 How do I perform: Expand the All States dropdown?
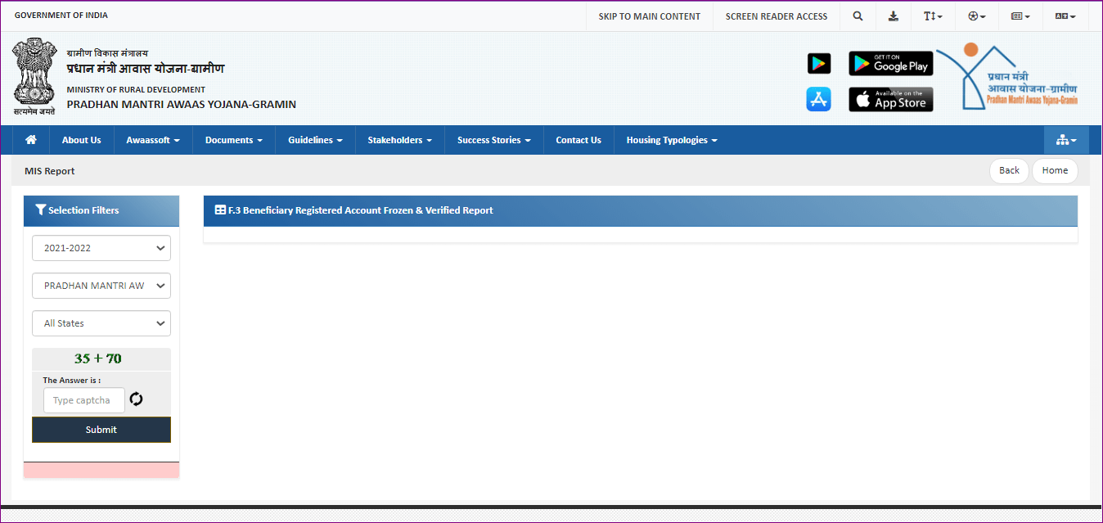[x=101, y=323]
